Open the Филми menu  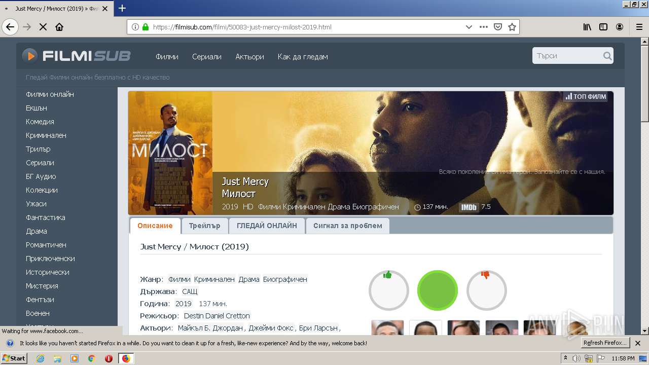[167, 57]
